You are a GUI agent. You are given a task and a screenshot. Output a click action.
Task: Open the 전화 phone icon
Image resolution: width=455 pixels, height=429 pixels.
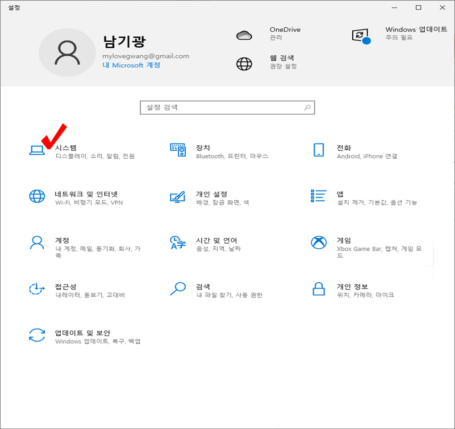pyautogui.click(x=319, y=150)
